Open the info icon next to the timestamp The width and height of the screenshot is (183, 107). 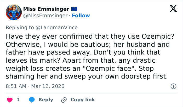click(x=173, y=86)
